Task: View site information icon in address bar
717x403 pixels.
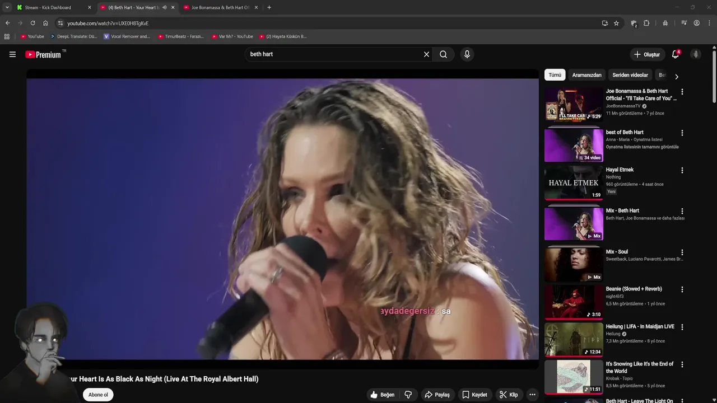Action: click(60, 23)
